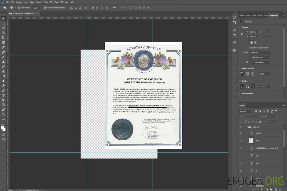Open the Properties panel options menu

[284, 16]
